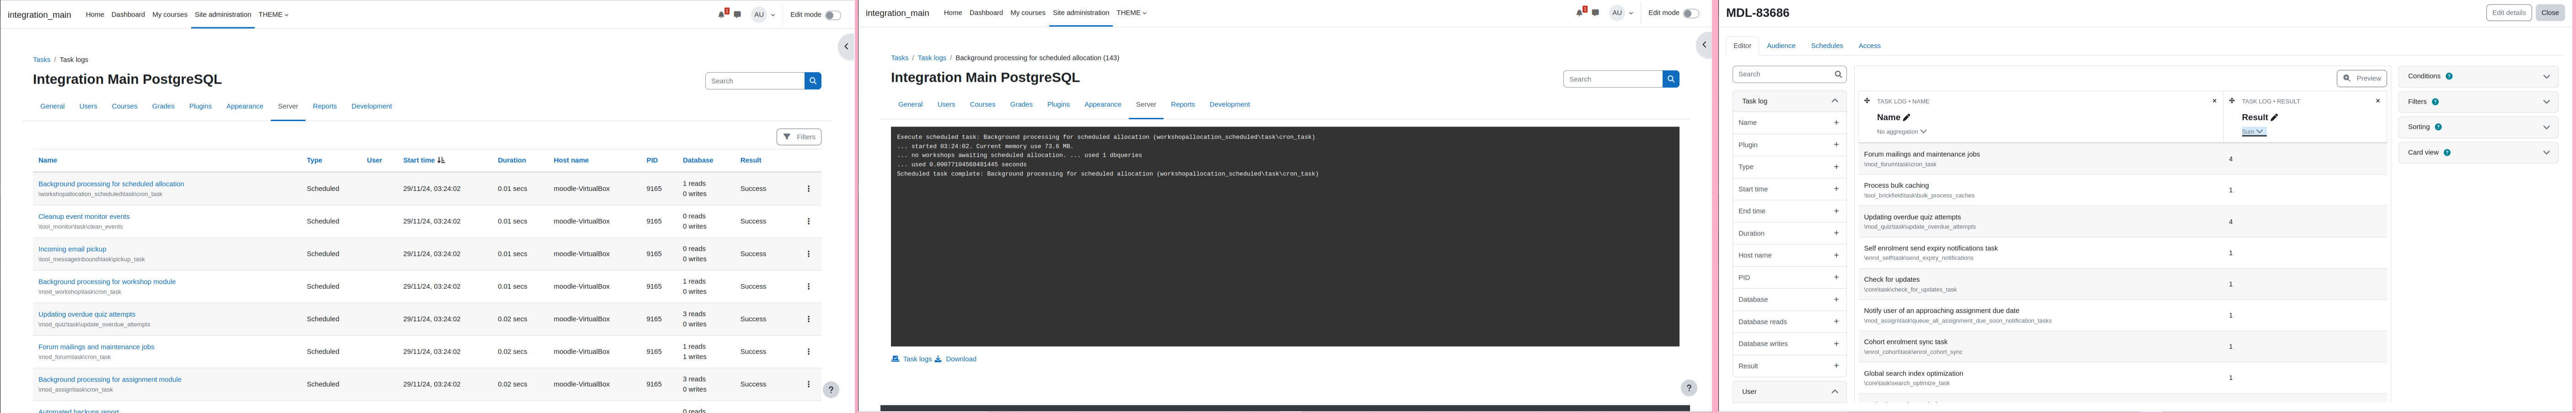The height and width of the screenshot is (413, 2576).
Task: Click Download link below log output
Action: [956, 359]
